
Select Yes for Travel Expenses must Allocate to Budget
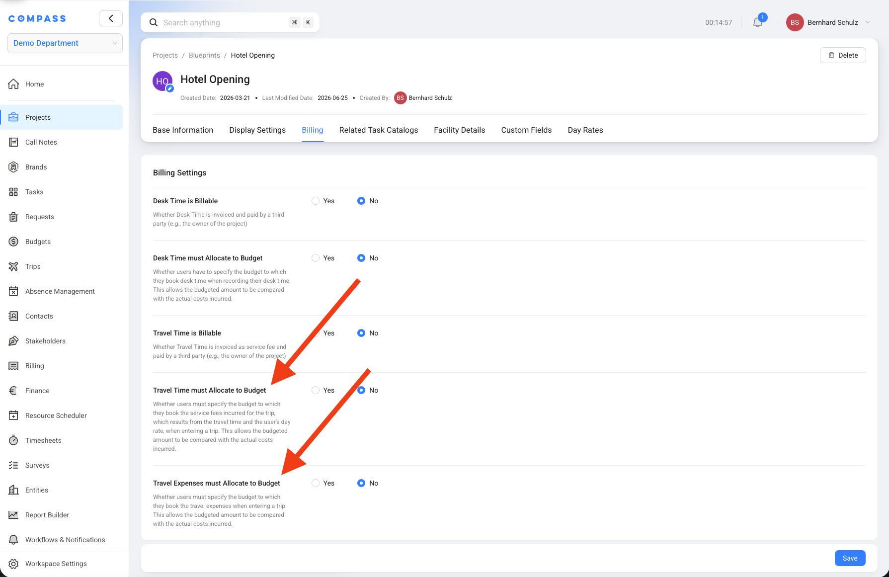click(316, 483)
